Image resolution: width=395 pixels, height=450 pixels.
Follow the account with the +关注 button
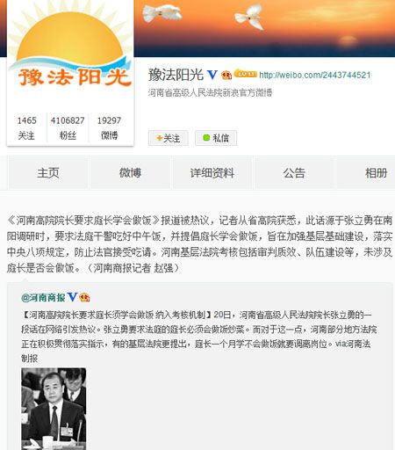[169, 138]
